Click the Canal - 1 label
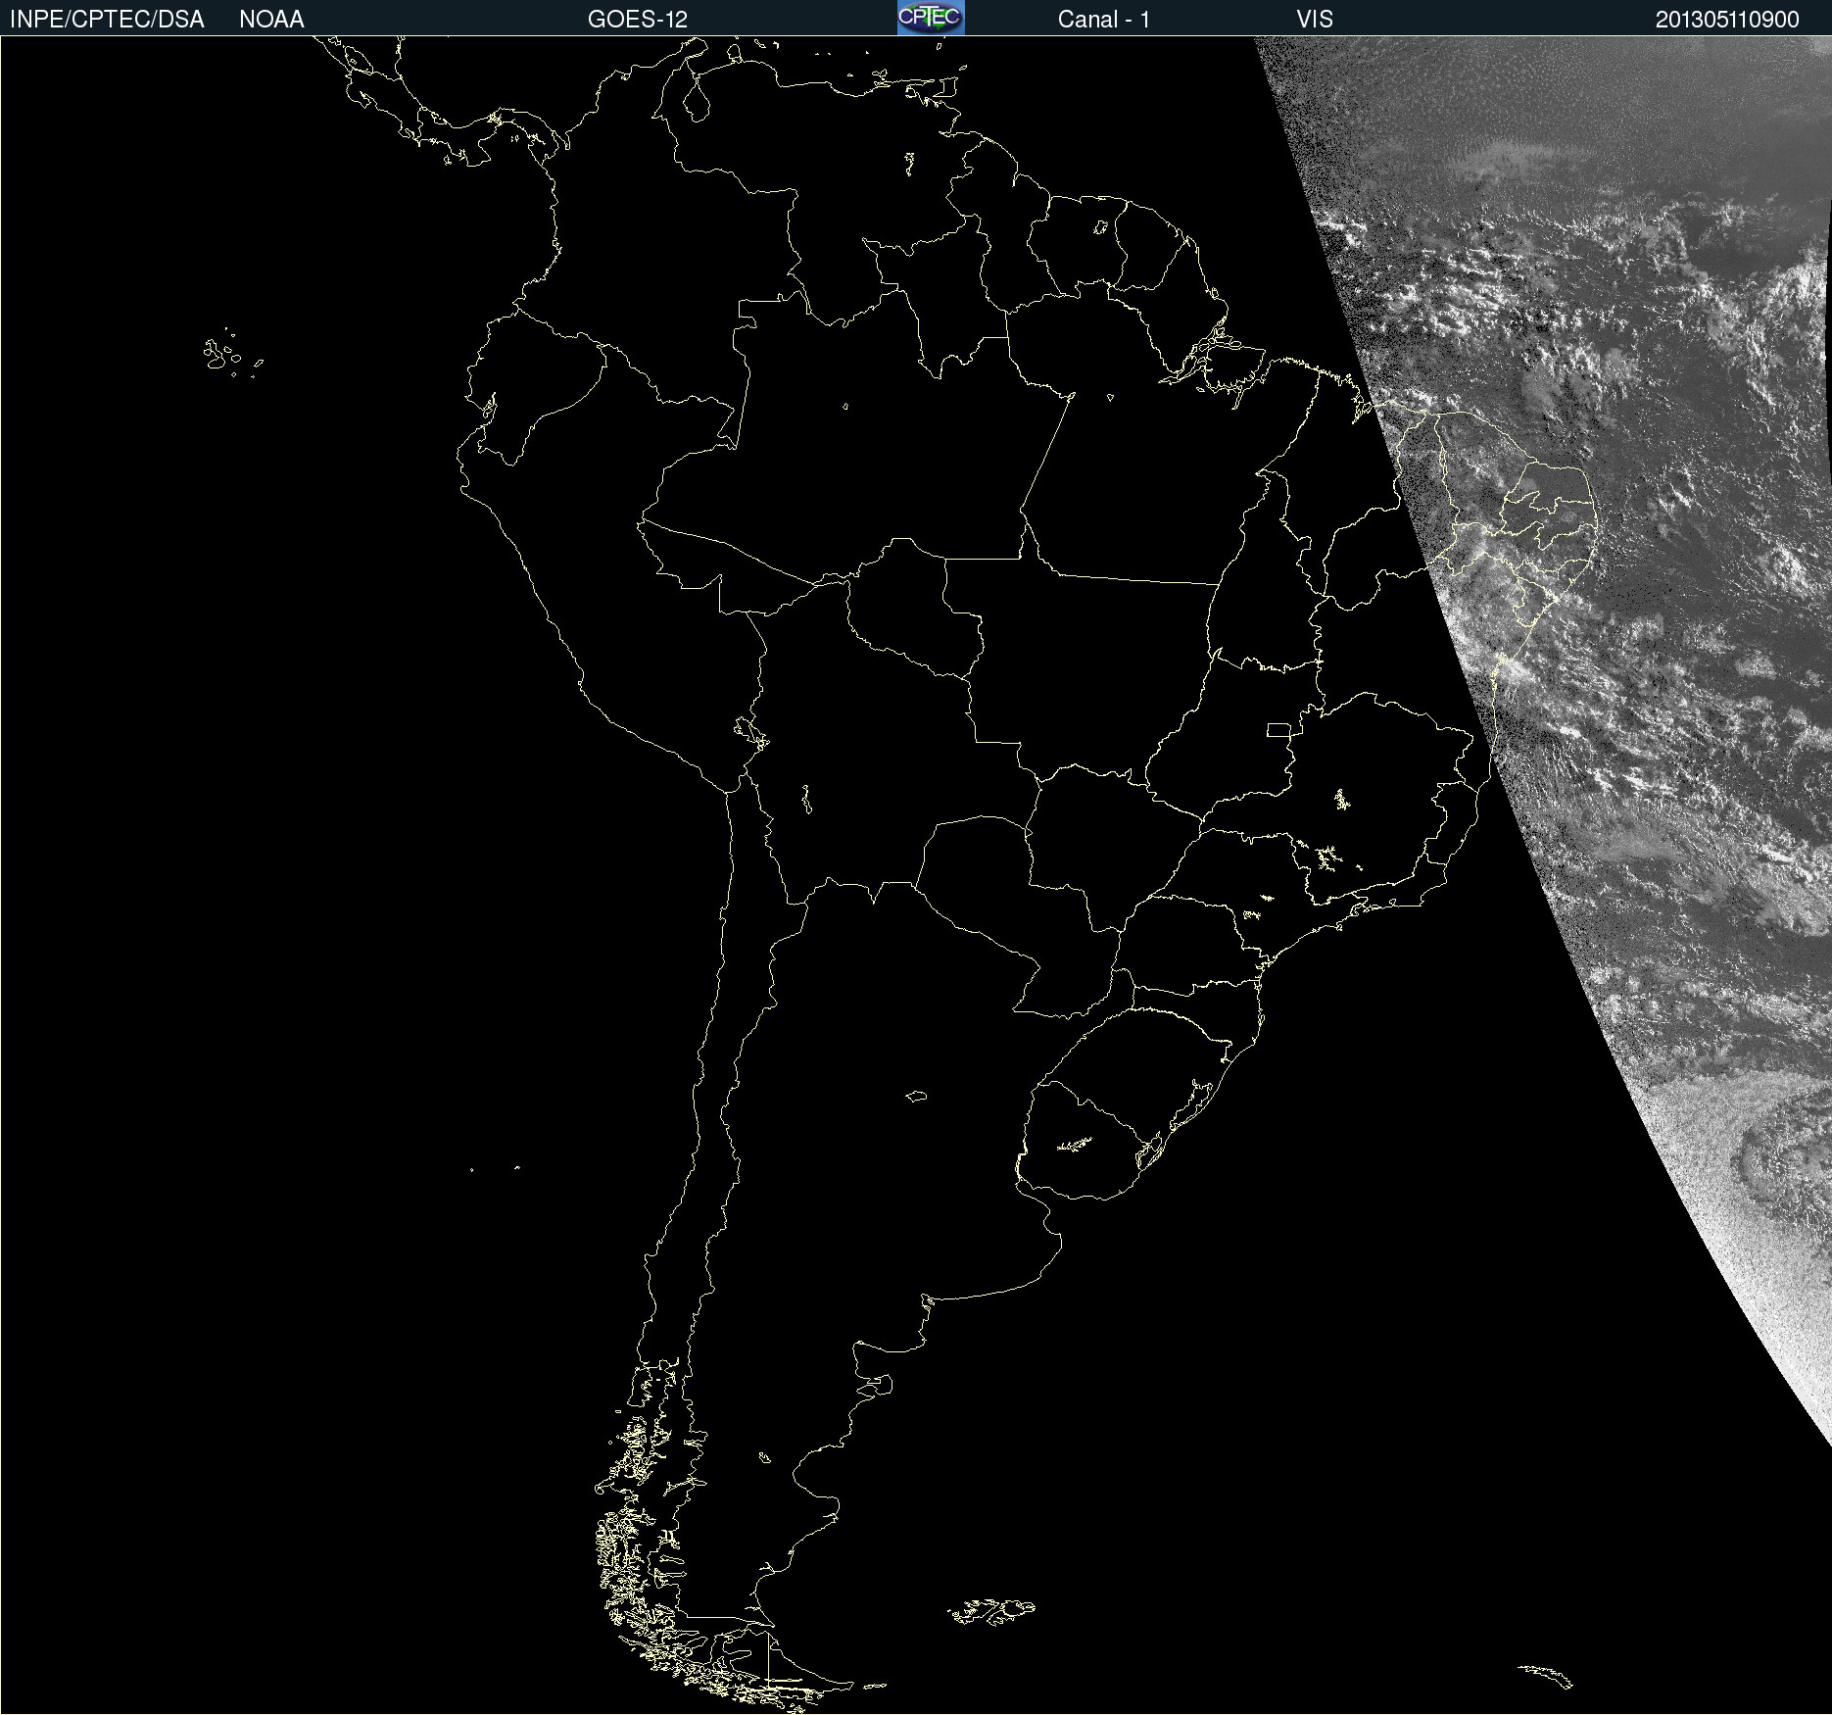Screen dimensions: 1832x1715 pos(1104,20)
